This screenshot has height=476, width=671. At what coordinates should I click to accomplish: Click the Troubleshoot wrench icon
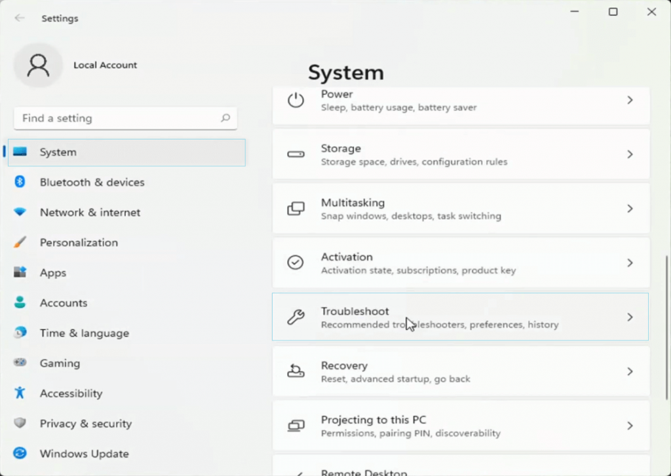(296, 318)
